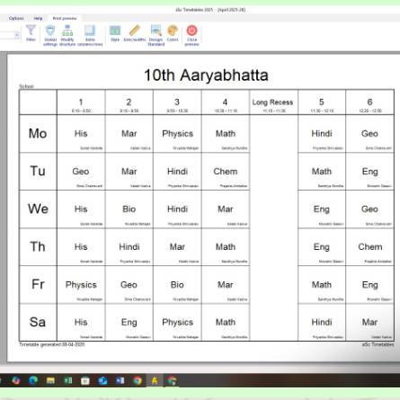Click the red Close preview button
400x400 pixels.
pos(191,35)
